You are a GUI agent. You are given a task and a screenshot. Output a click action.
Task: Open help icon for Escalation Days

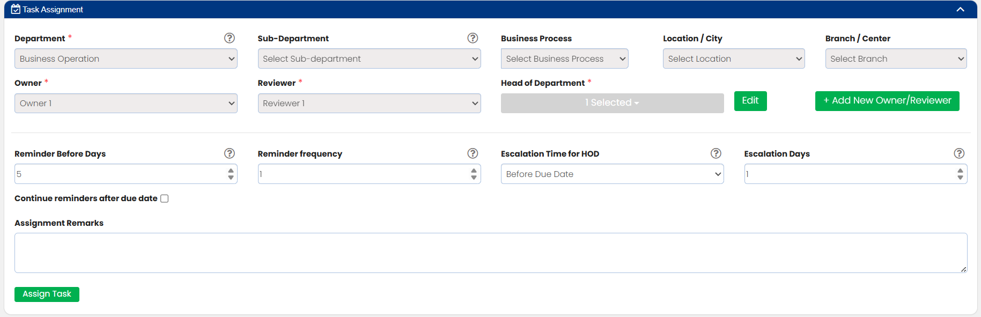960,153
